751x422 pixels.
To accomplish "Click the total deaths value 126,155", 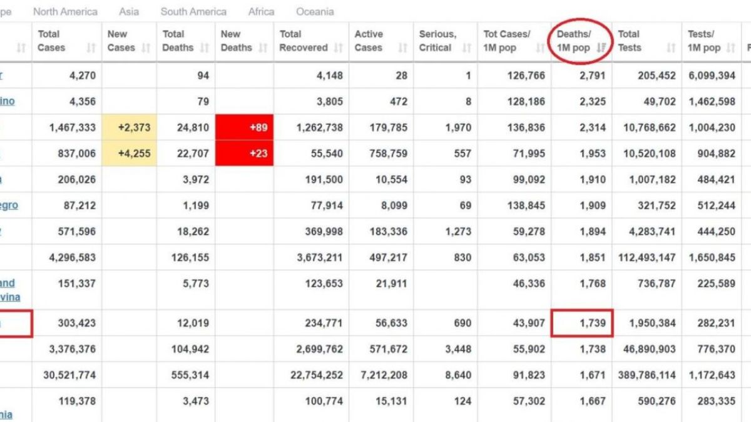I will pyautogui.click(x=190, y=257).
